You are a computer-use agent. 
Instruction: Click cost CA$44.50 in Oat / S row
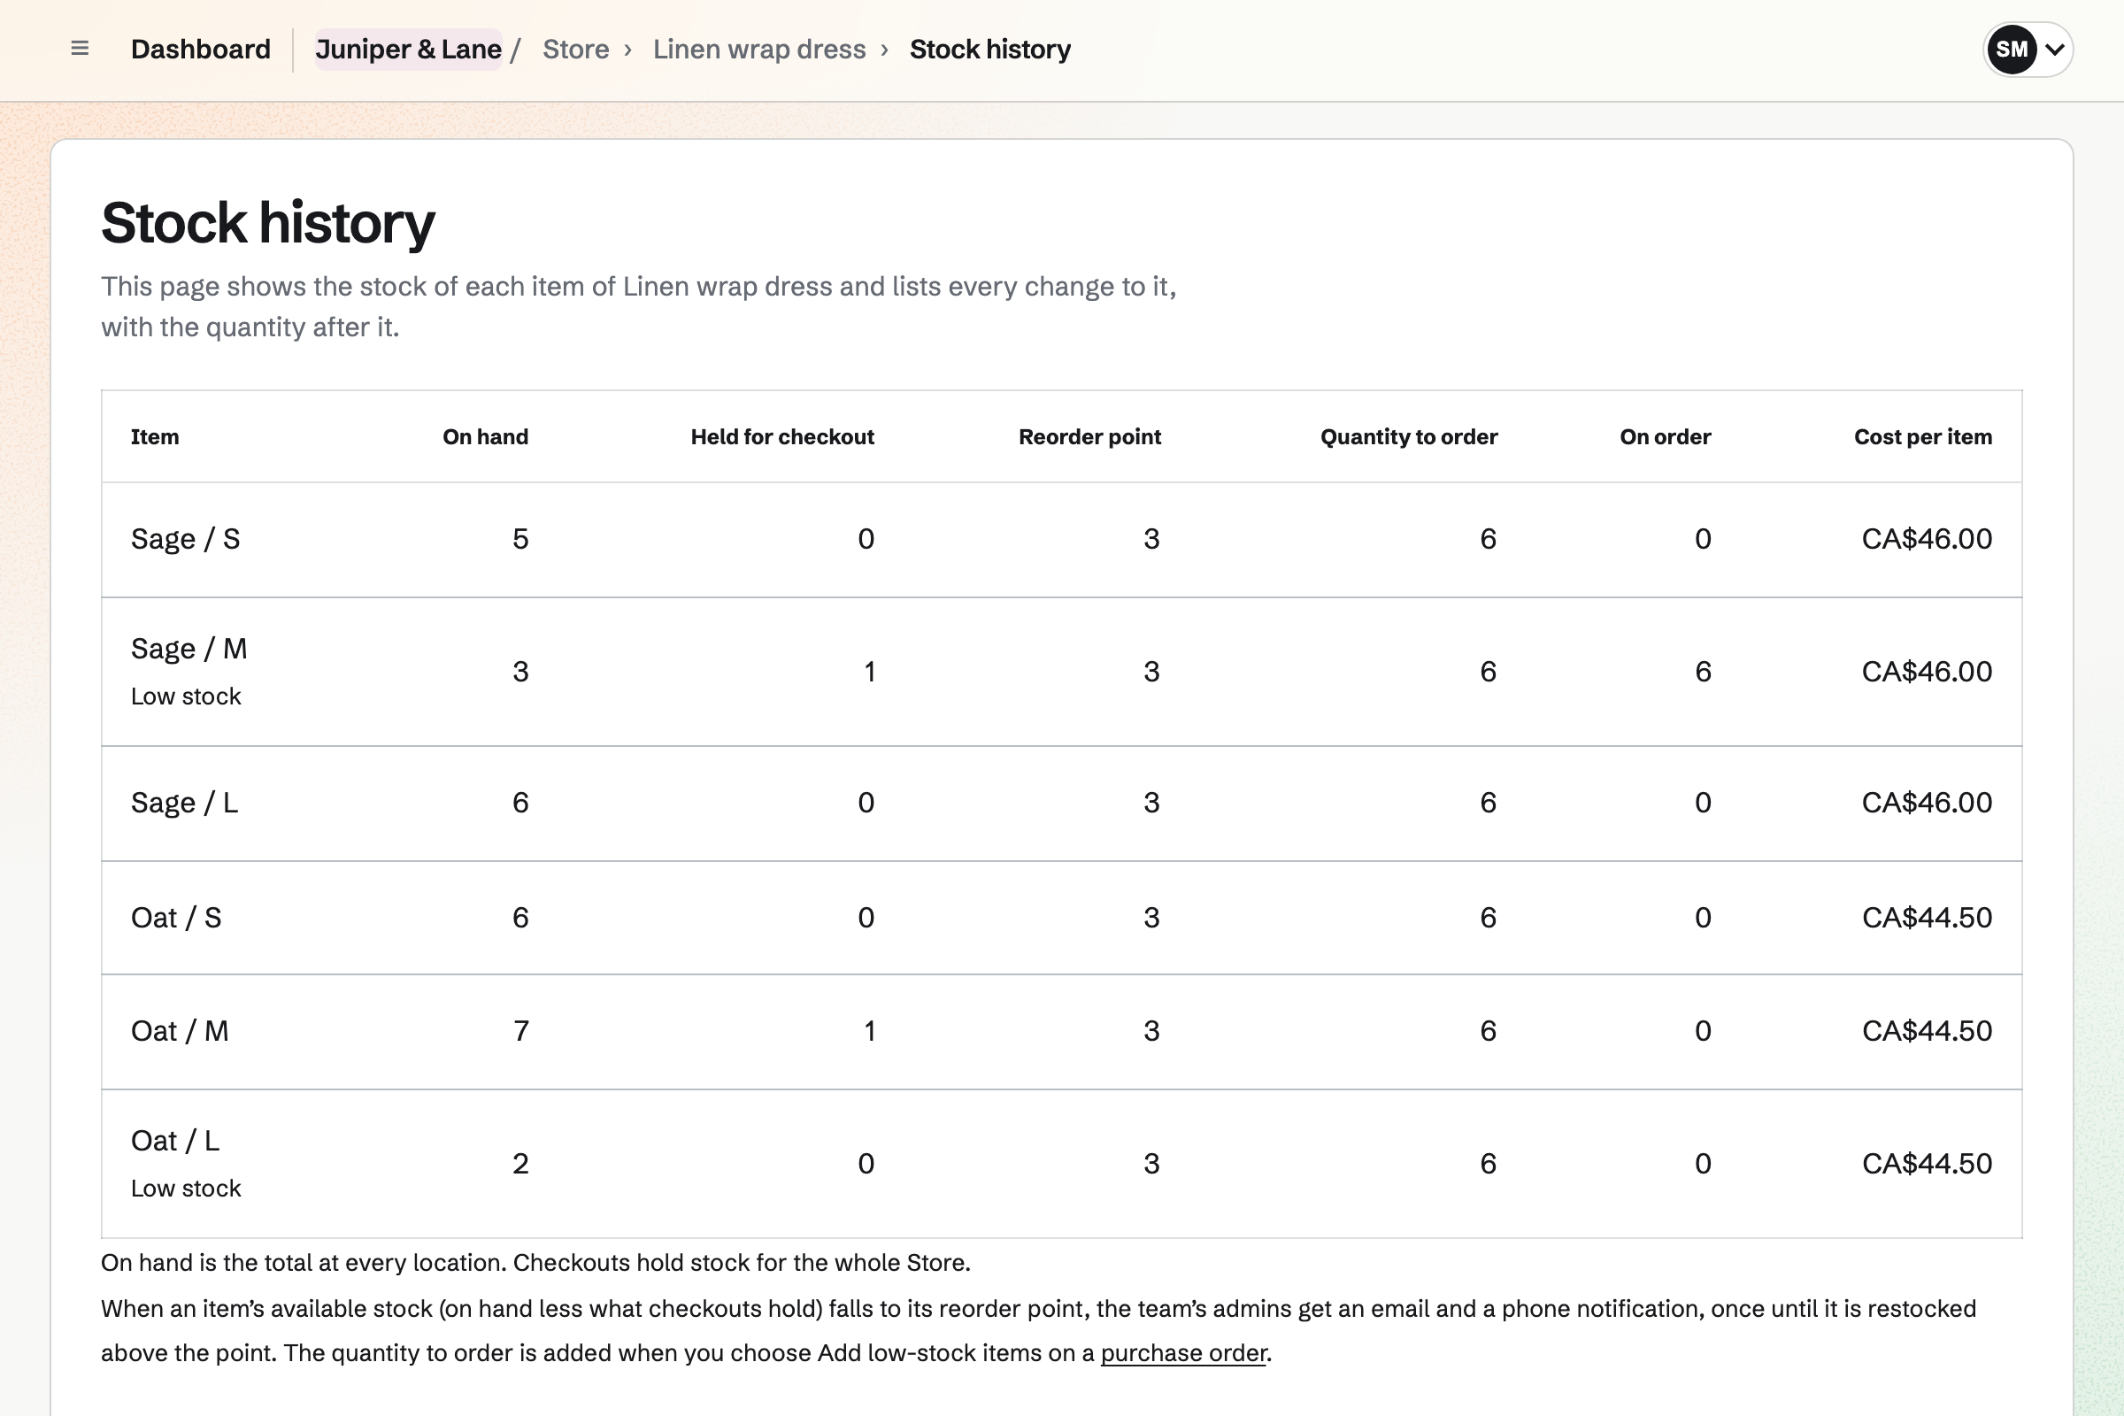pyautogui.click(x=1927, y=918)
